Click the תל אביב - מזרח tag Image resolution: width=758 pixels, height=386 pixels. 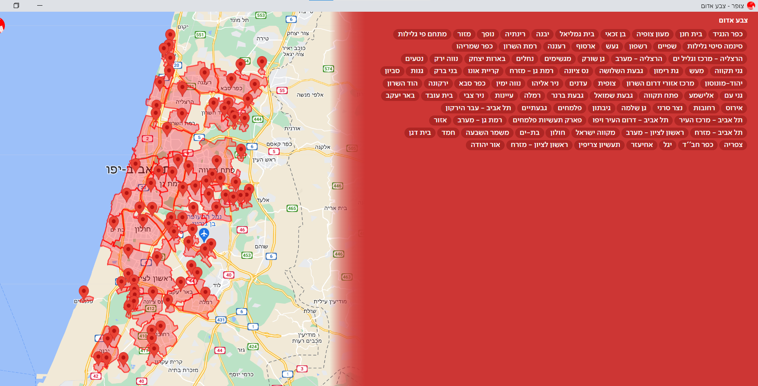point(718,133)
